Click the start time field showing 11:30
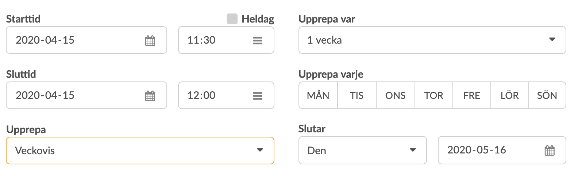The image size is (578, 176). tap(226, 40)
